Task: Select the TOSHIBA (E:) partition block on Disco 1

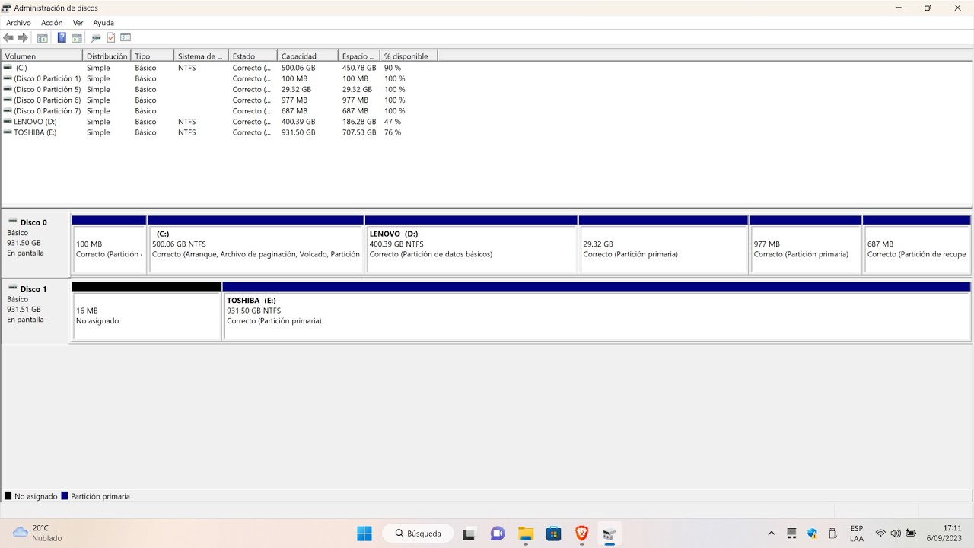Action: pyautogui.click(x=597, y=311)
